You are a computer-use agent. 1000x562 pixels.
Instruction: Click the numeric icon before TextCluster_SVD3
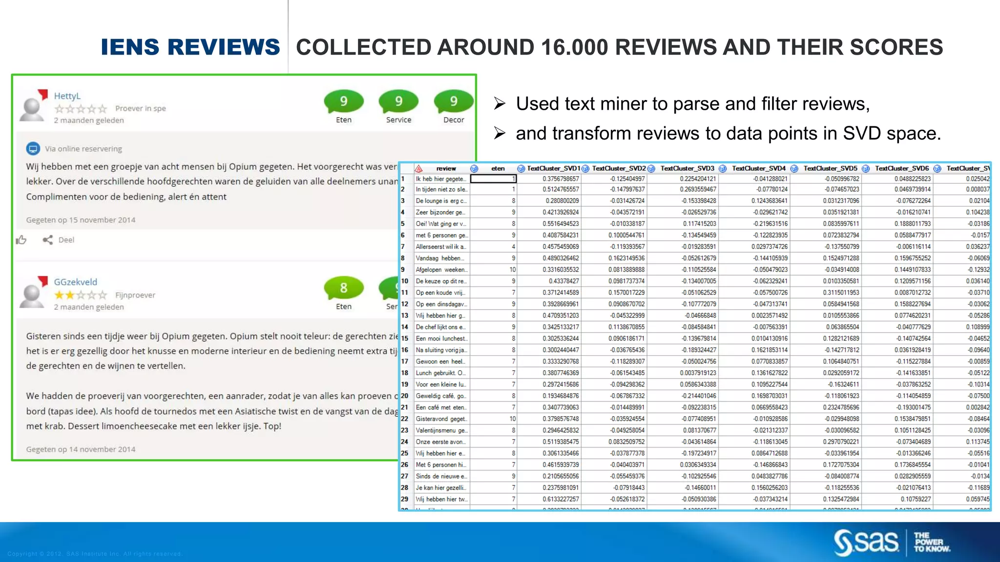(651, 168)
